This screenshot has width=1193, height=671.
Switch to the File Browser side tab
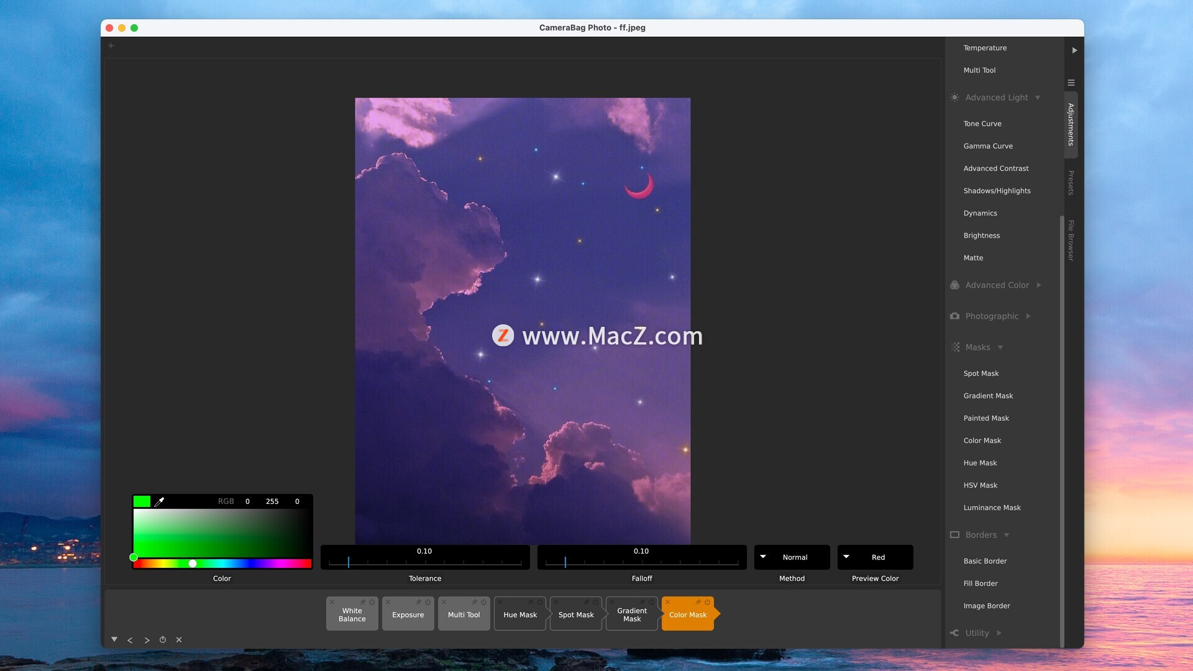(x=1071, y=240)
